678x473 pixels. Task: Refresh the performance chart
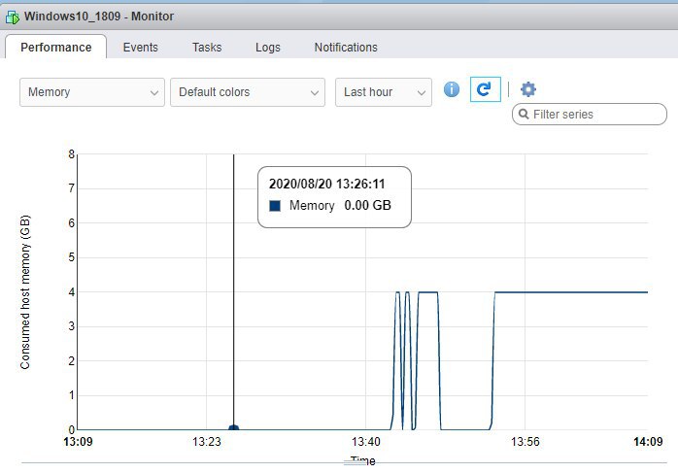pos(485,89)
